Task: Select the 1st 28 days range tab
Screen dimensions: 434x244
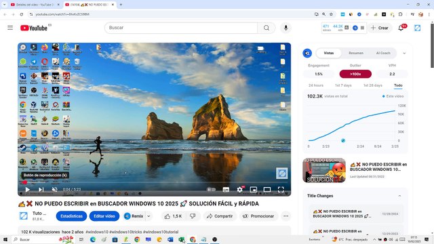Action: [x=372, y=85]
